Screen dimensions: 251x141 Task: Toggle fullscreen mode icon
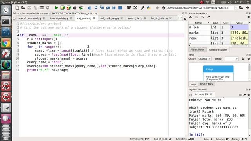click(x=135, y=8)
